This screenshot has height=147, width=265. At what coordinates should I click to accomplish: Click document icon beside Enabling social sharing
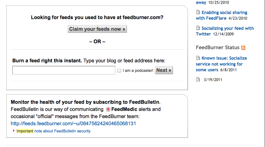tap(198, 12)
